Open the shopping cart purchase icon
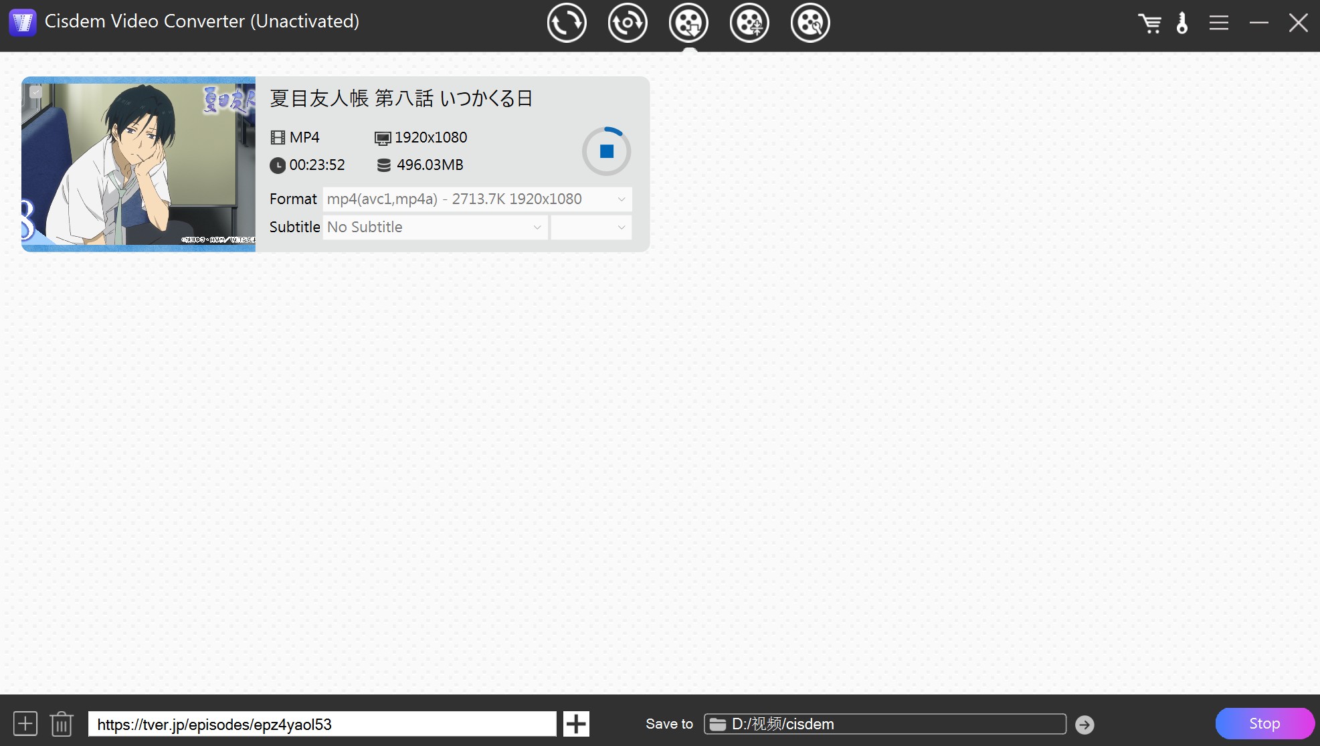1320x746 pixels. pyautogui.click(x=1149, y=23)
